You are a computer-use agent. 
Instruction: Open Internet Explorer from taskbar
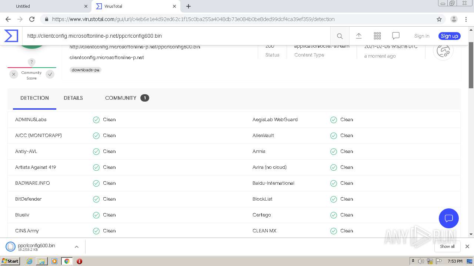point(29,261)
